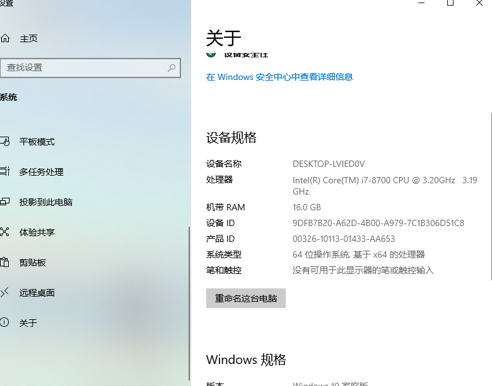Click the About info icon in sidebar
The image size is (492, 386).
pos(4,322)
